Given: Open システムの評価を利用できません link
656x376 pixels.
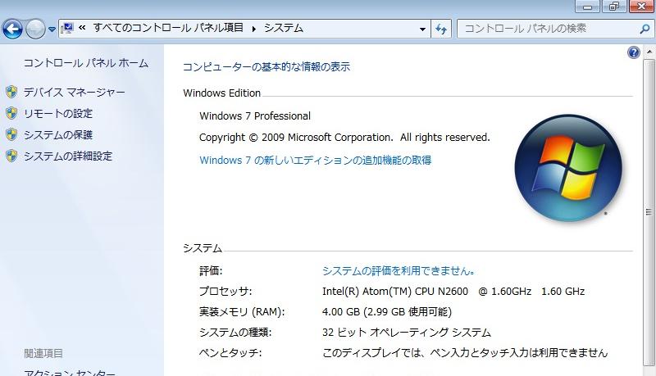Looking at the screenshot, I should pos(399,270).
